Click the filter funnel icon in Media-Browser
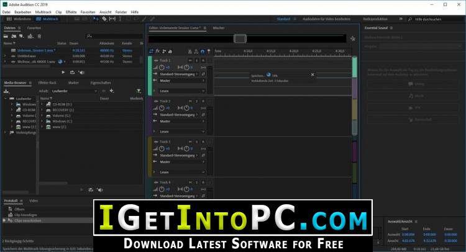 139,91
